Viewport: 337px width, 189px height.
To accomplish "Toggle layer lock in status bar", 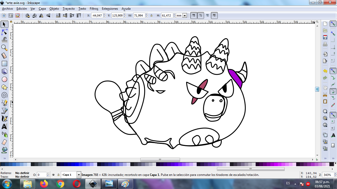I will point(58,175).
